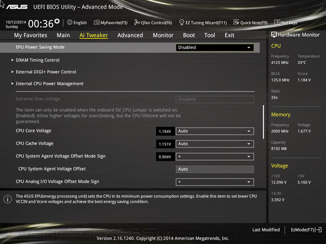Click the 3.392 V reading

[278, 200]
